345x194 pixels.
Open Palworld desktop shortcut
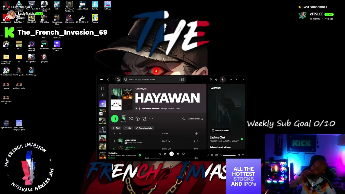coord(95,19)
